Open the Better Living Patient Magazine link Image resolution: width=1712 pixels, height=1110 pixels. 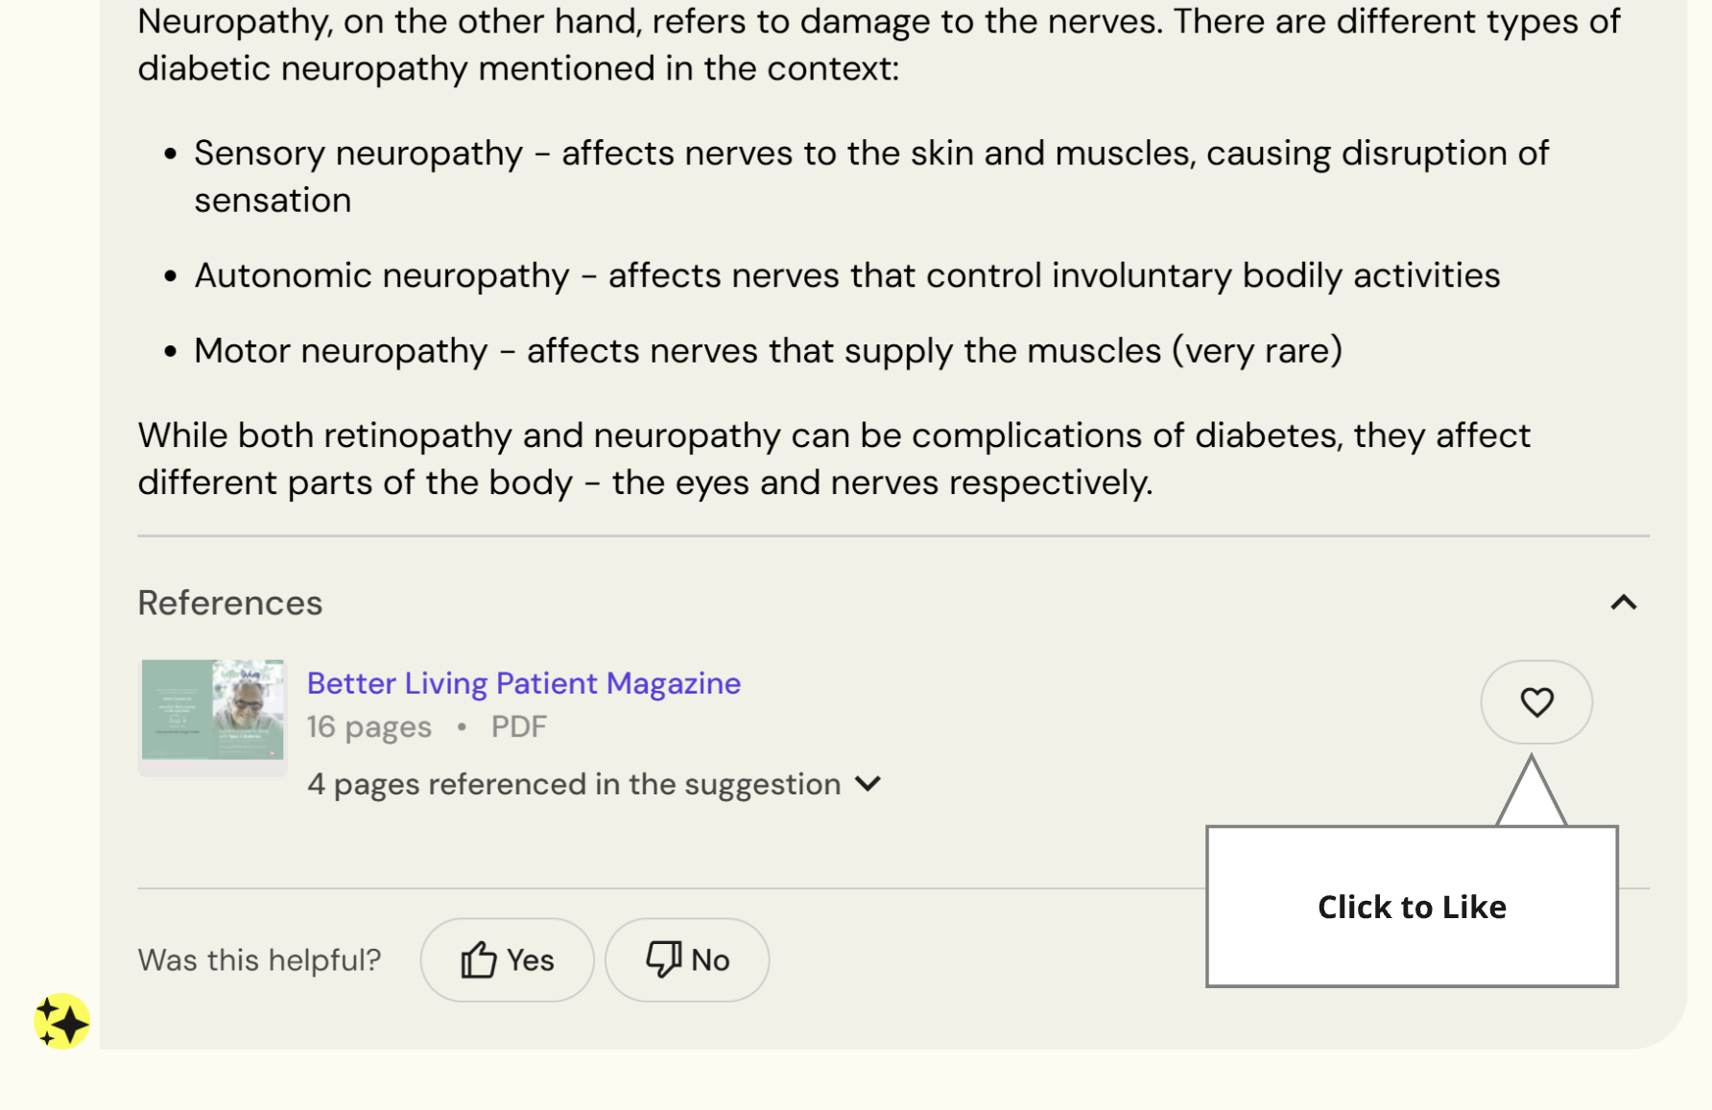(524, 683)
